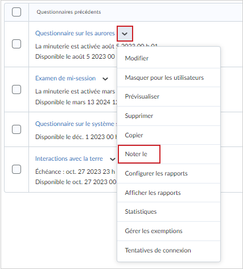Open the Examen de mi-session link

(65, 78)
